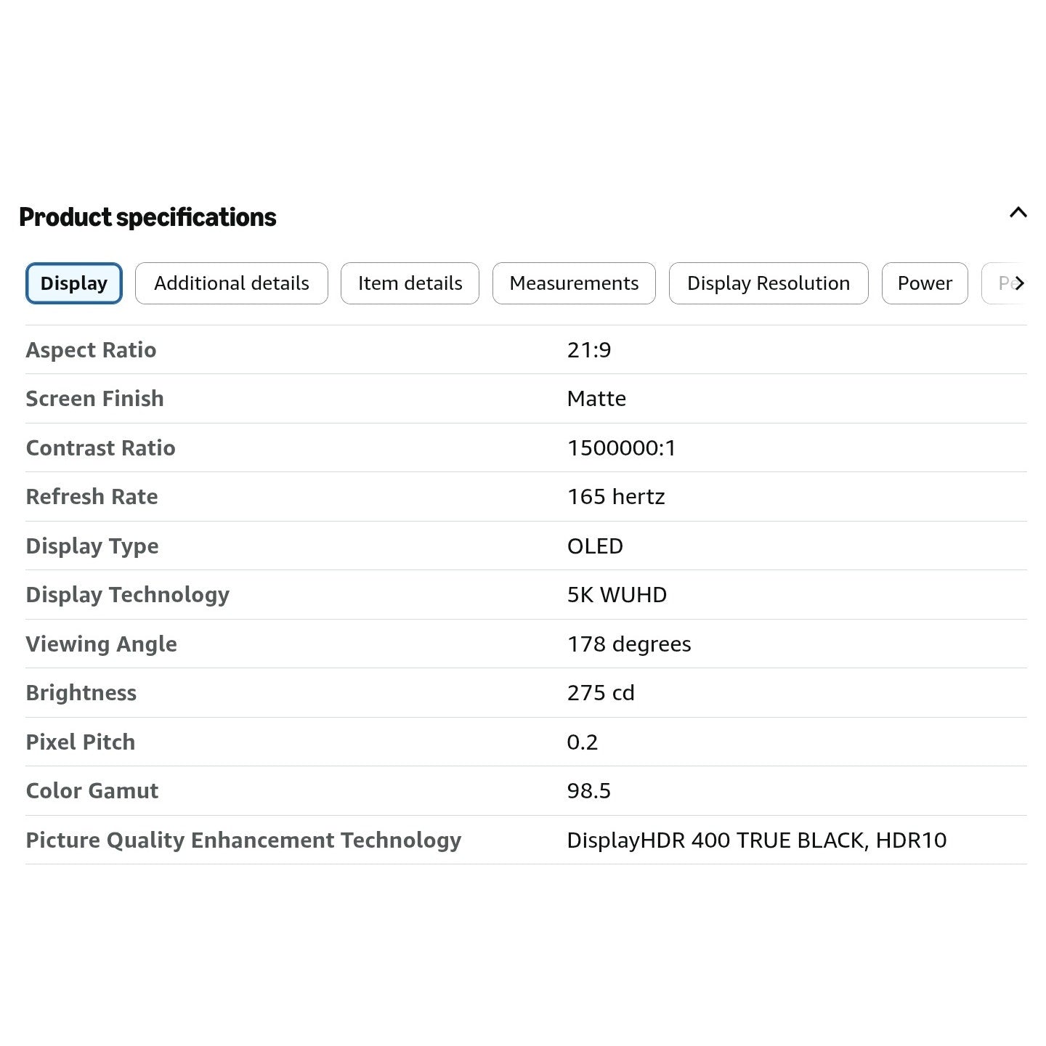Screen dimensions: 1046x1046
Task: Select the OLED display type value
Action: 595,546
